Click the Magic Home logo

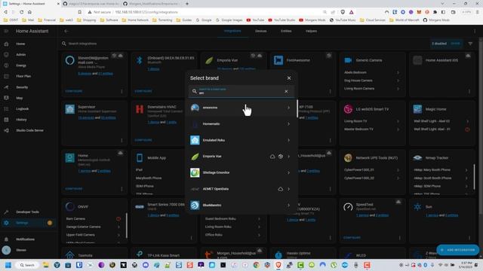(417, 109)
